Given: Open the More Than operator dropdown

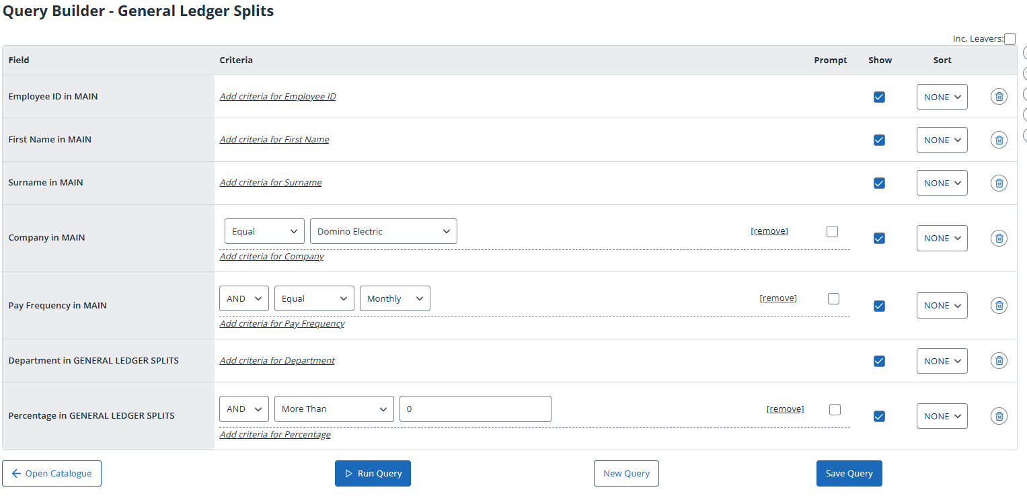Looking at the screenshot, I should click(x=334, y=409).
